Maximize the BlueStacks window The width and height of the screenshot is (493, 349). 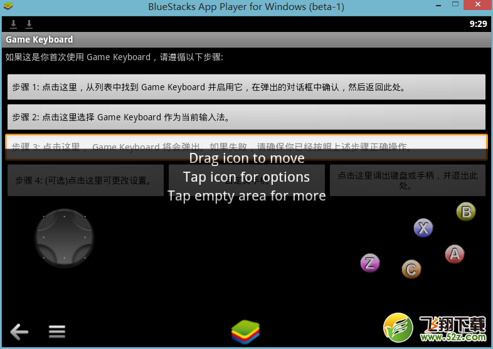point(455,4)
